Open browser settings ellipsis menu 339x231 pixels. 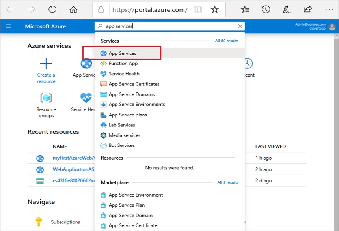coord(329,9)
